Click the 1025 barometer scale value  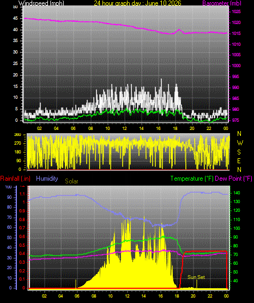236,11
